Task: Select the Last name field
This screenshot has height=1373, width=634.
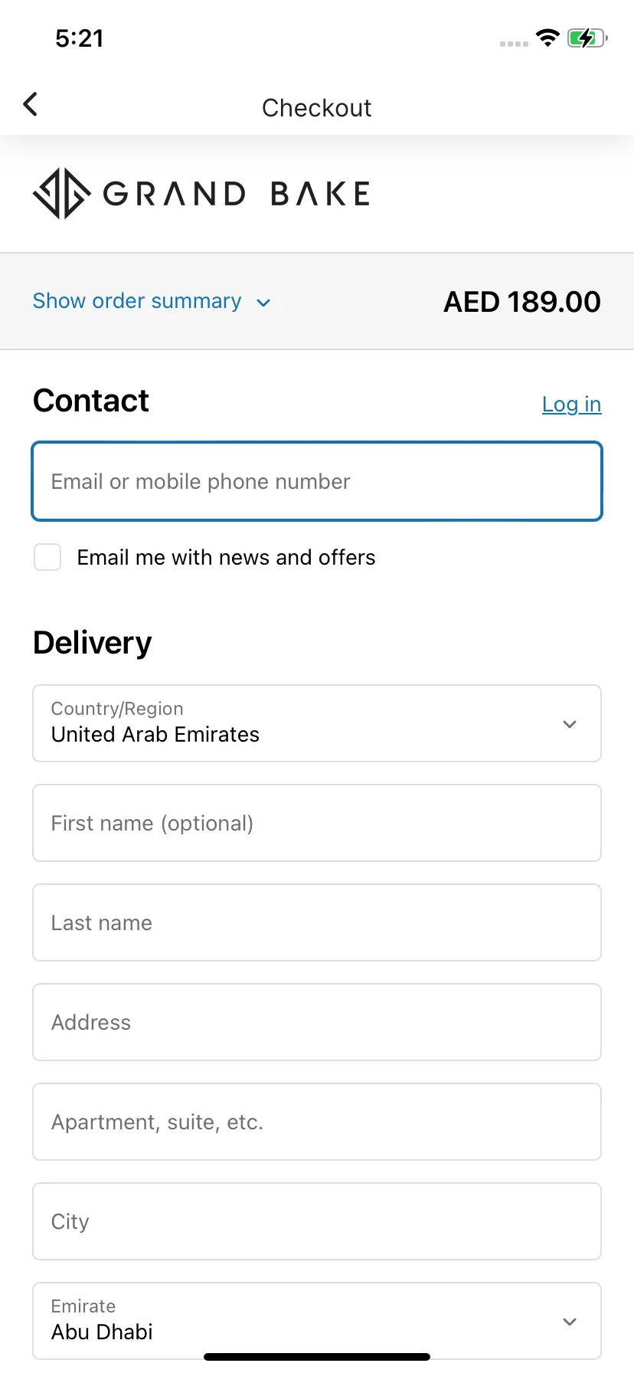Action: click(317, 922)
